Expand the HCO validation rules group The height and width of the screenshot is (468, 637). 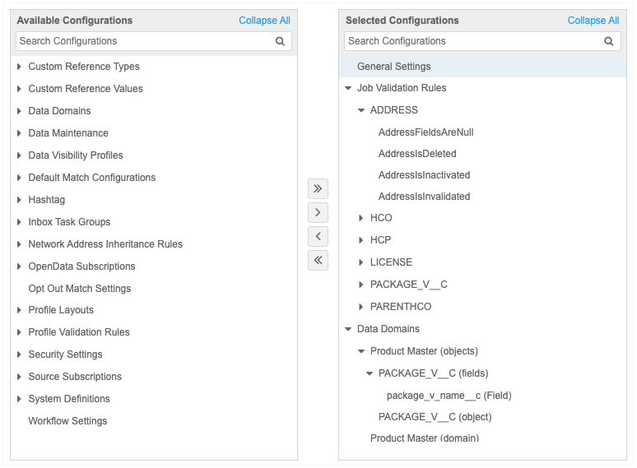click(361, 218)
